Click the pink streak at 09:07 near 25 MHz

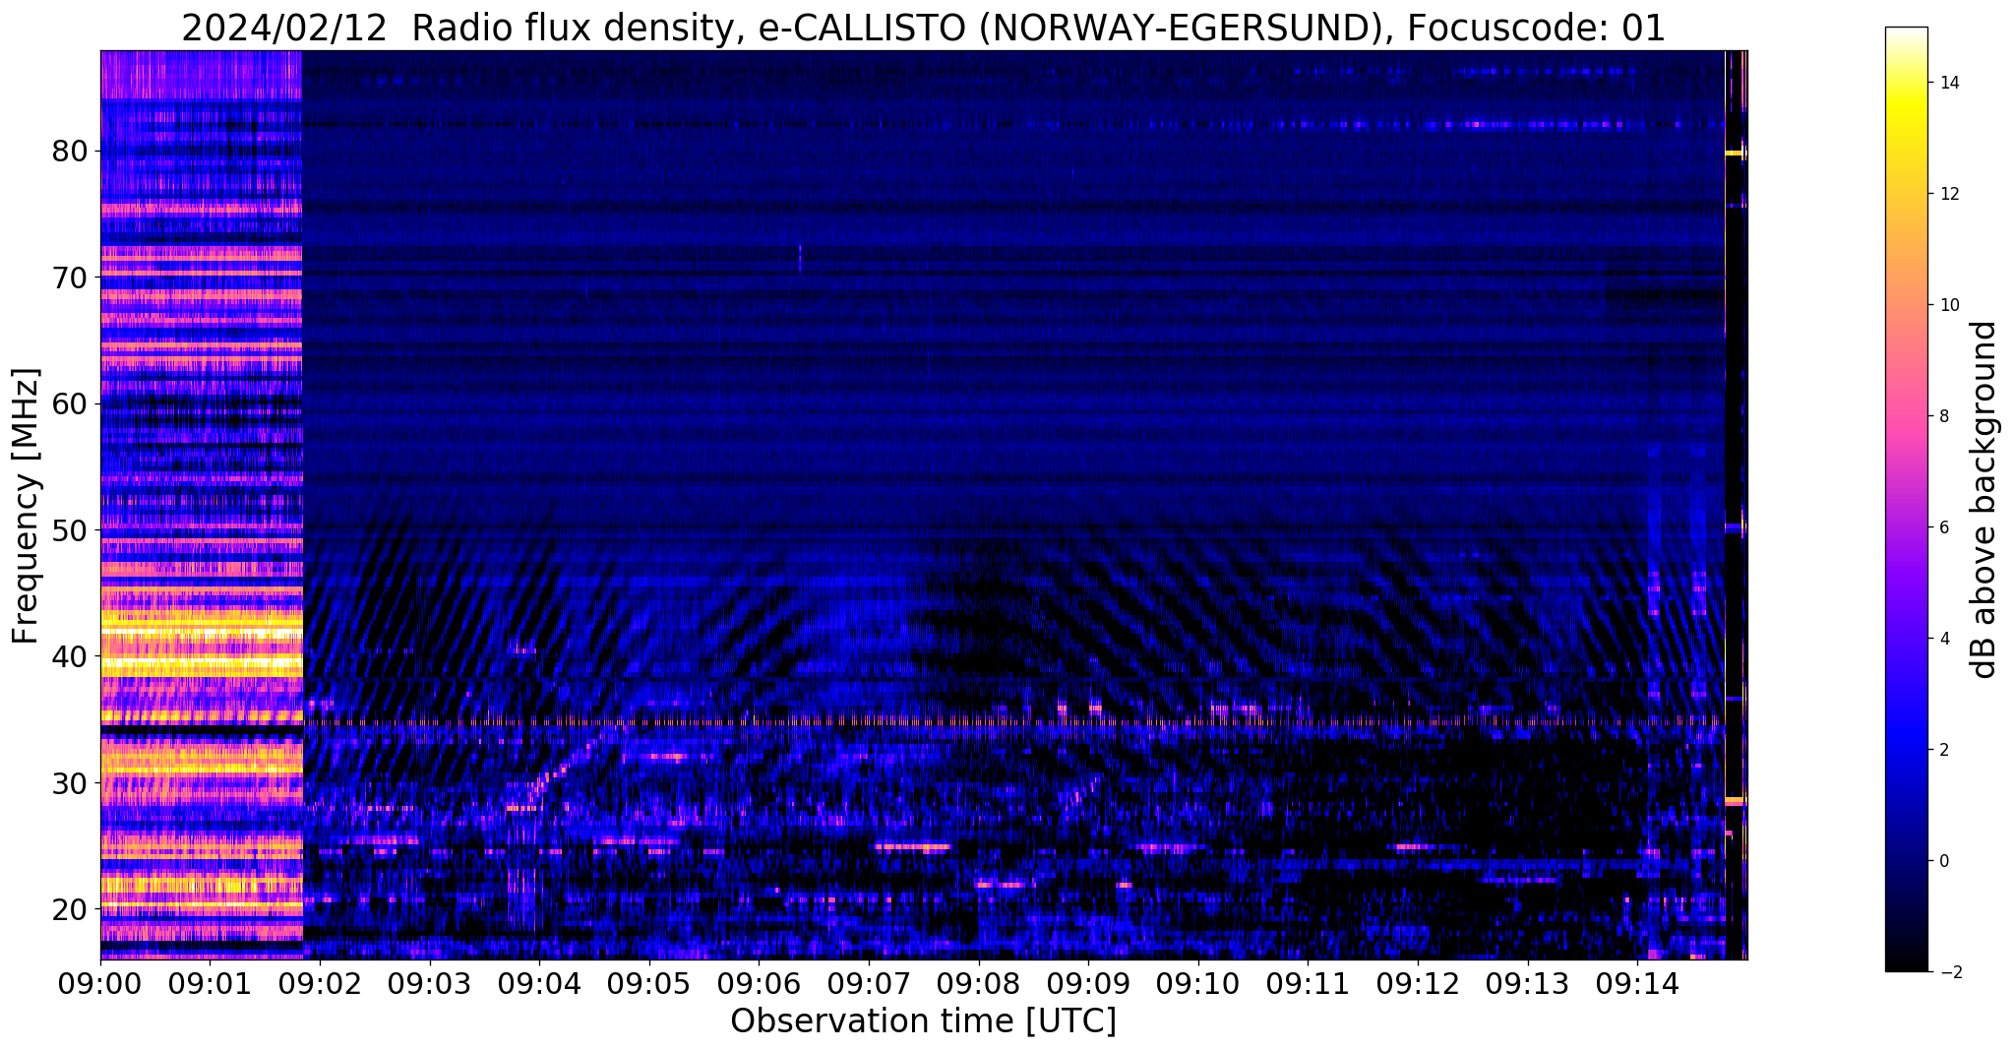913,846
